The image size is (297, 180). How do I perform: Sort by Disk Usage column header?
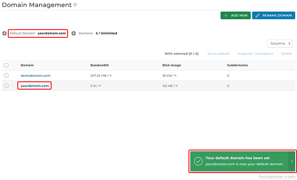coord(171,65)
